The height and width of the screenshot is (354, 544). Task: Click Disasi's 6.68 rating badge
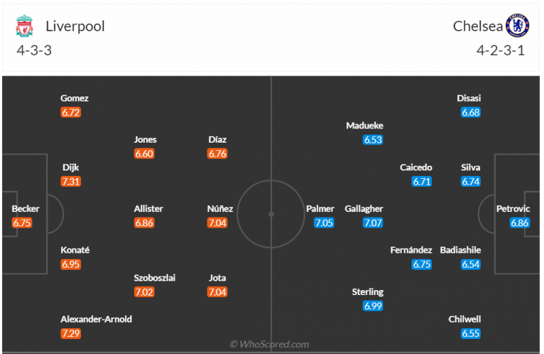(471, 112)
